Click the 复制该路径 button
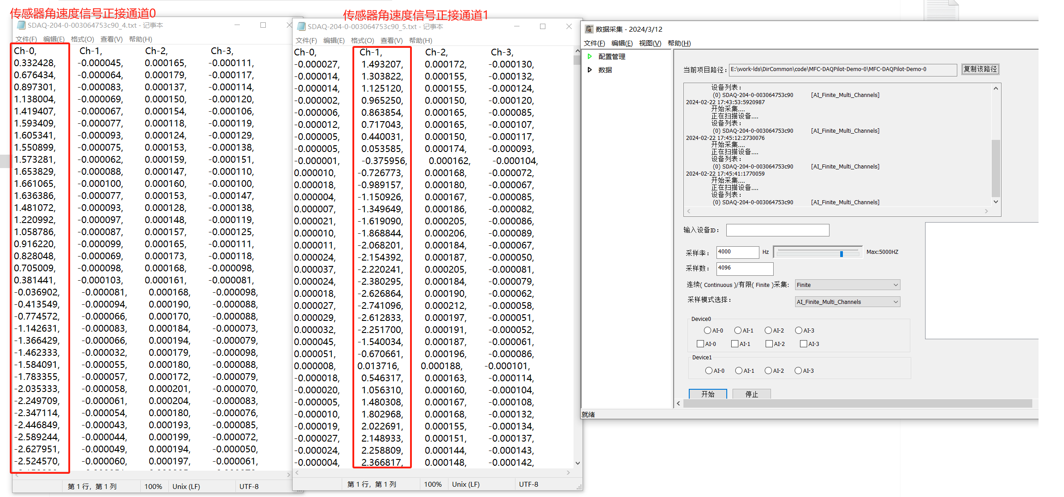This screenshot has height=497, width=1064. (x=980, y=69)
